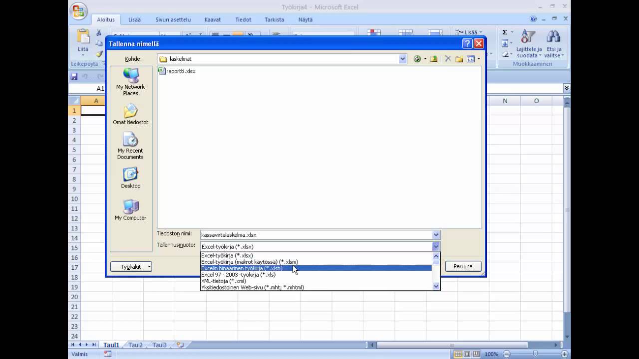Select Excel-työkirja makrot käytössä (*.xlsm)
639x359 pixels.
[316, 262]
